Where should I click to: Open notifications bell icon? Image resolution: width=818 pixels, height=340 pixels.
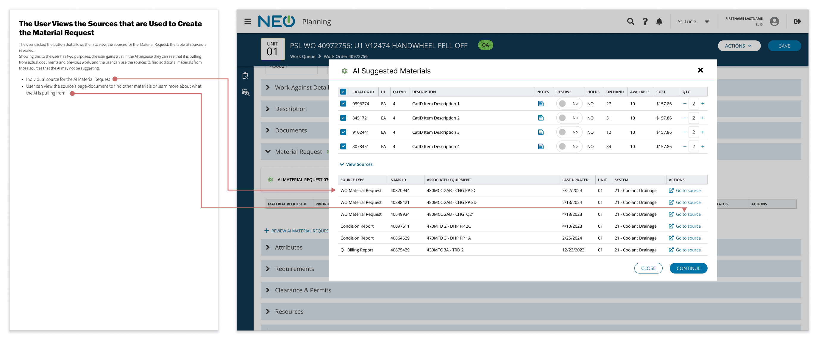pos(659,22)
